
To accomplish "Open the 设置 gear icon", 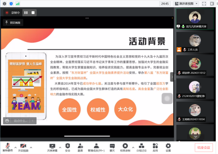I will [168, 148].
